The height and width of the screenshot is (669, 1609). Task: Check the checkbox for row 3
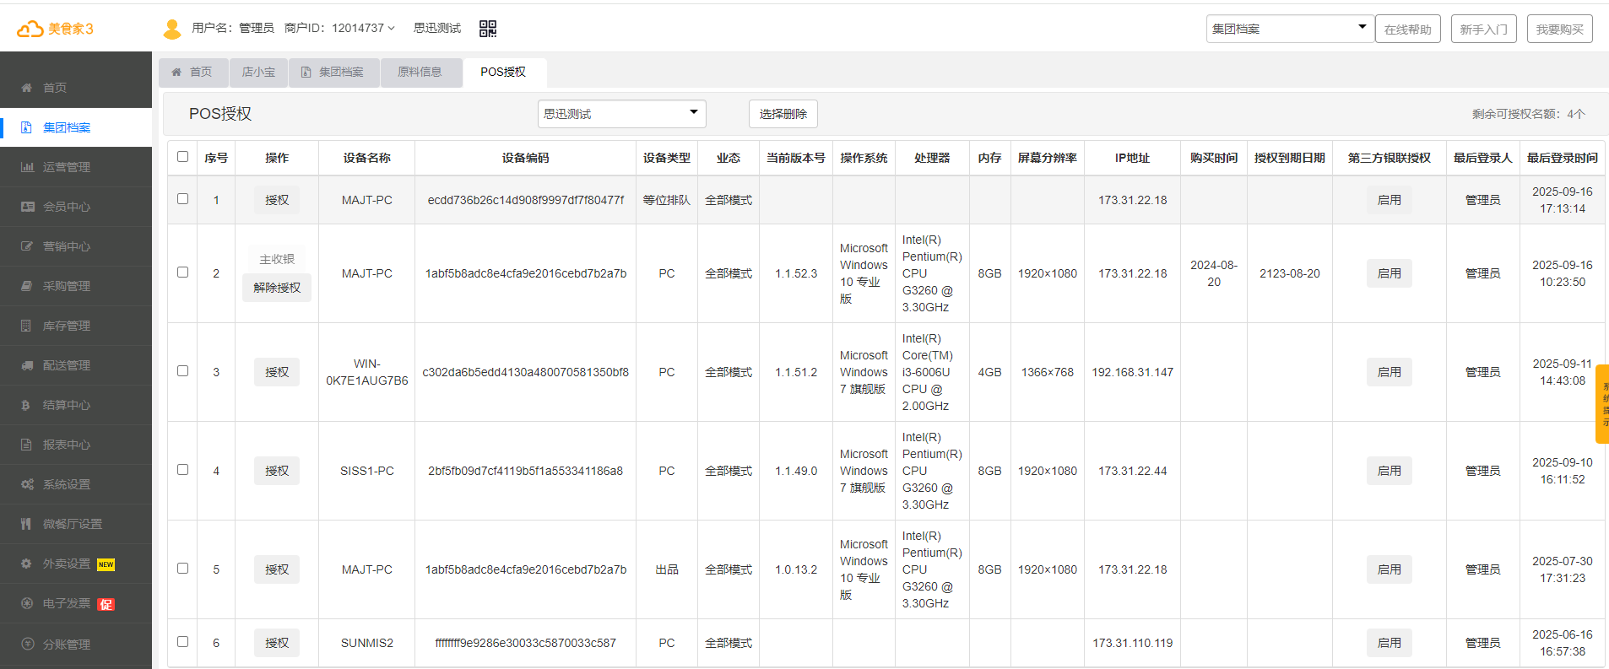[182, 370]
